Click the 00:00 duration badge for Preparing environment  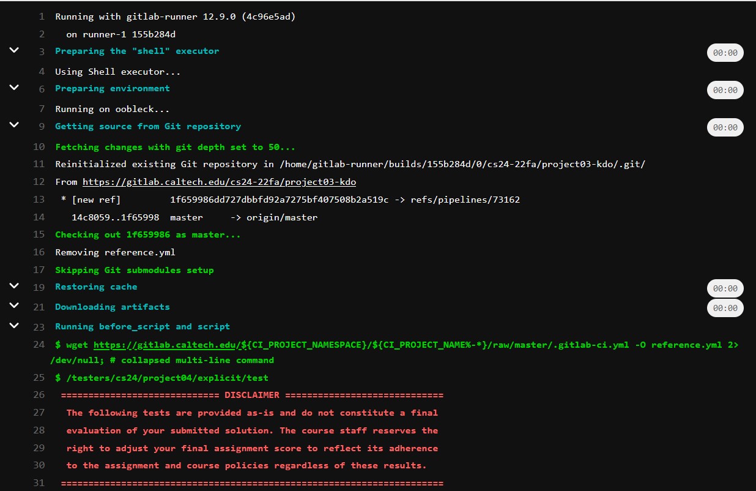[725, 90]
